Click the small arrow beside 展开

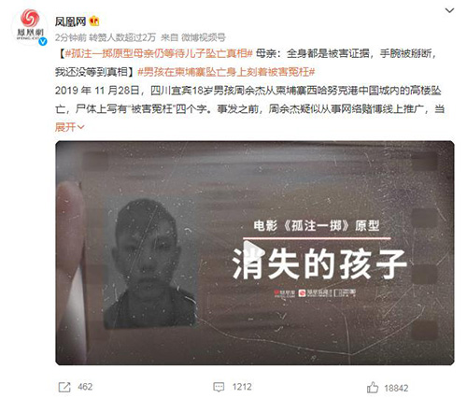80,127
